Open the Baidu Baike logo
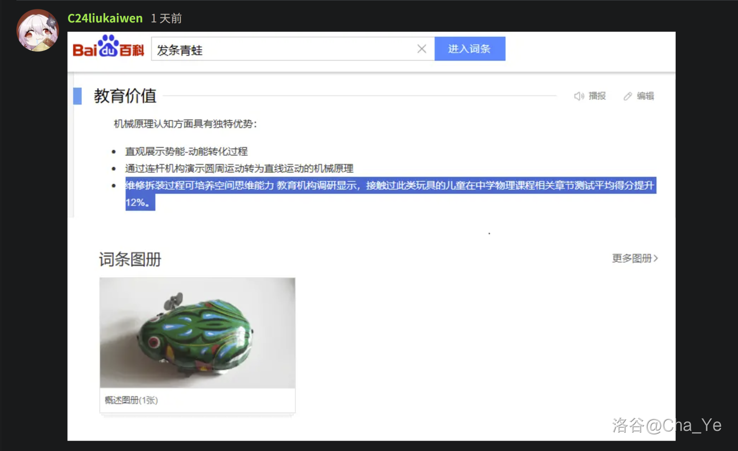 108,47
